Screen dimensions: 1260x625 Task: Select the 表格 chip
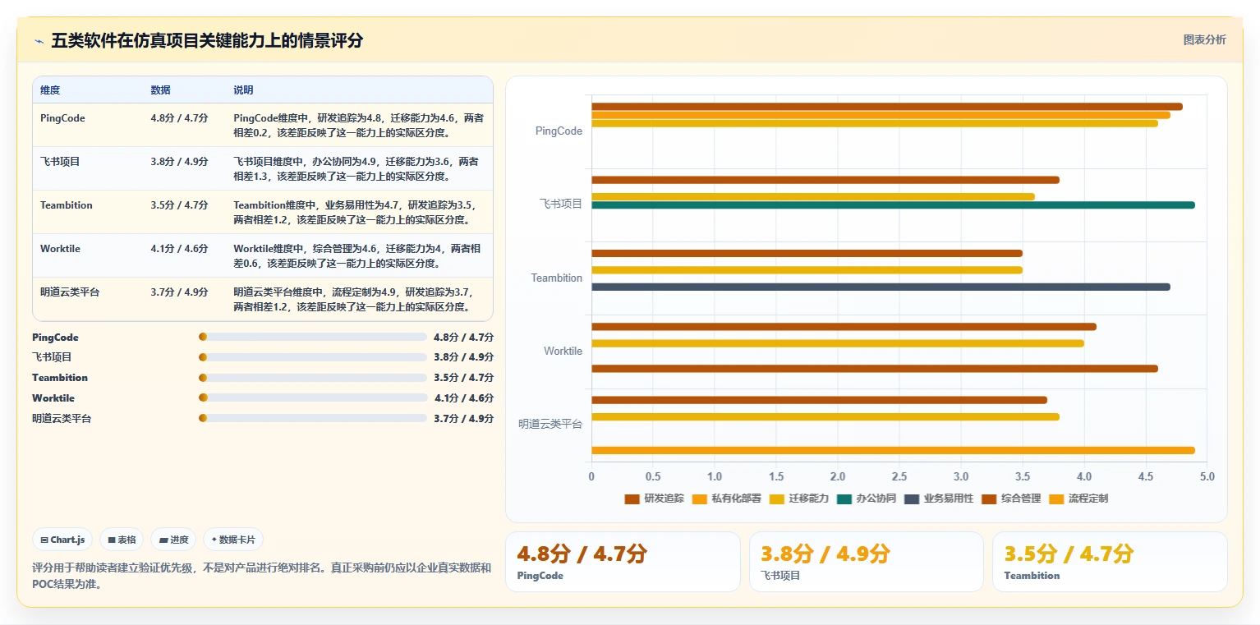(x=122, y=540)
